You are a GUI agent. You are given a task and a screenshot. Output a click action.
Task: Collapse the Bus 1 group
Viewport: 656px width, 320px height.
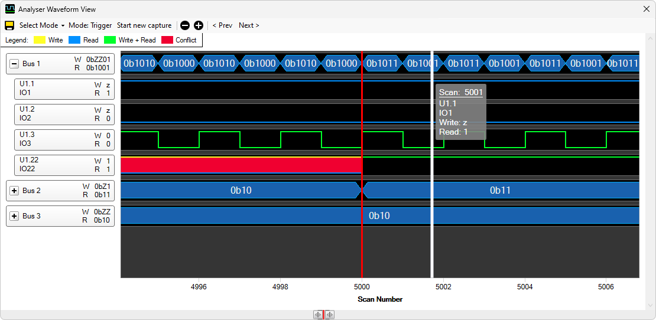tap(15, 64)
